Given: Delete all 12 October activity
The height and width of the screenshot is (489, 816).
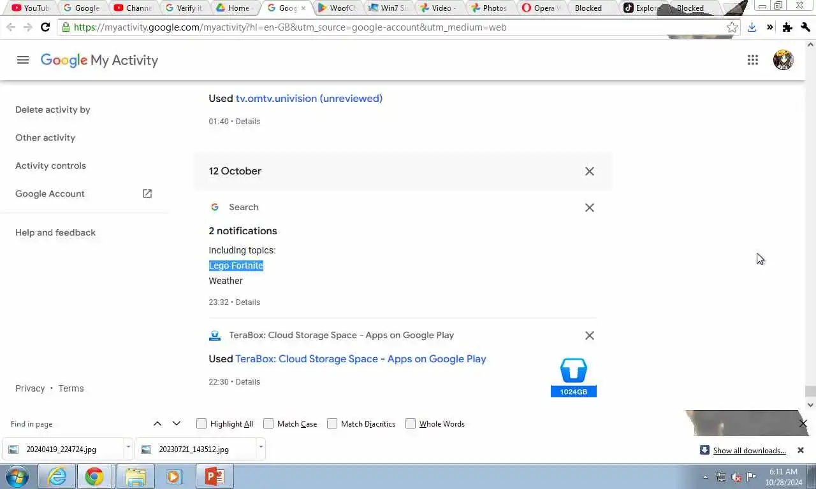Looking at the screenshot, I should point(589,171).
